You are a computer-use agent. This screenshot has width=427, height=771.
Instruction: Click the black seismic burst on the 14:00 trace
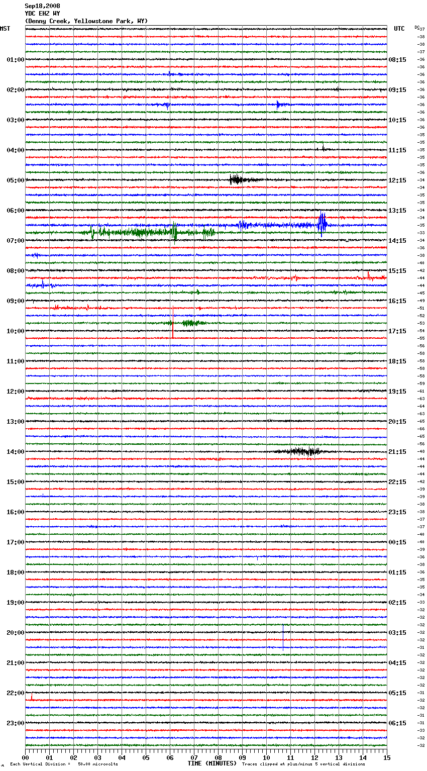300,451
